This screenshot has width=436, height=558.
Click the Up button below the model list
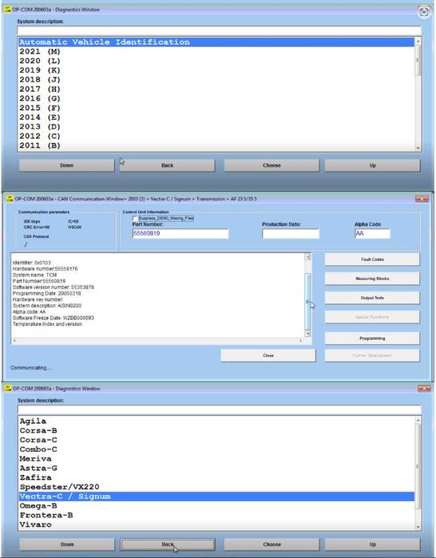click(372, 544)
